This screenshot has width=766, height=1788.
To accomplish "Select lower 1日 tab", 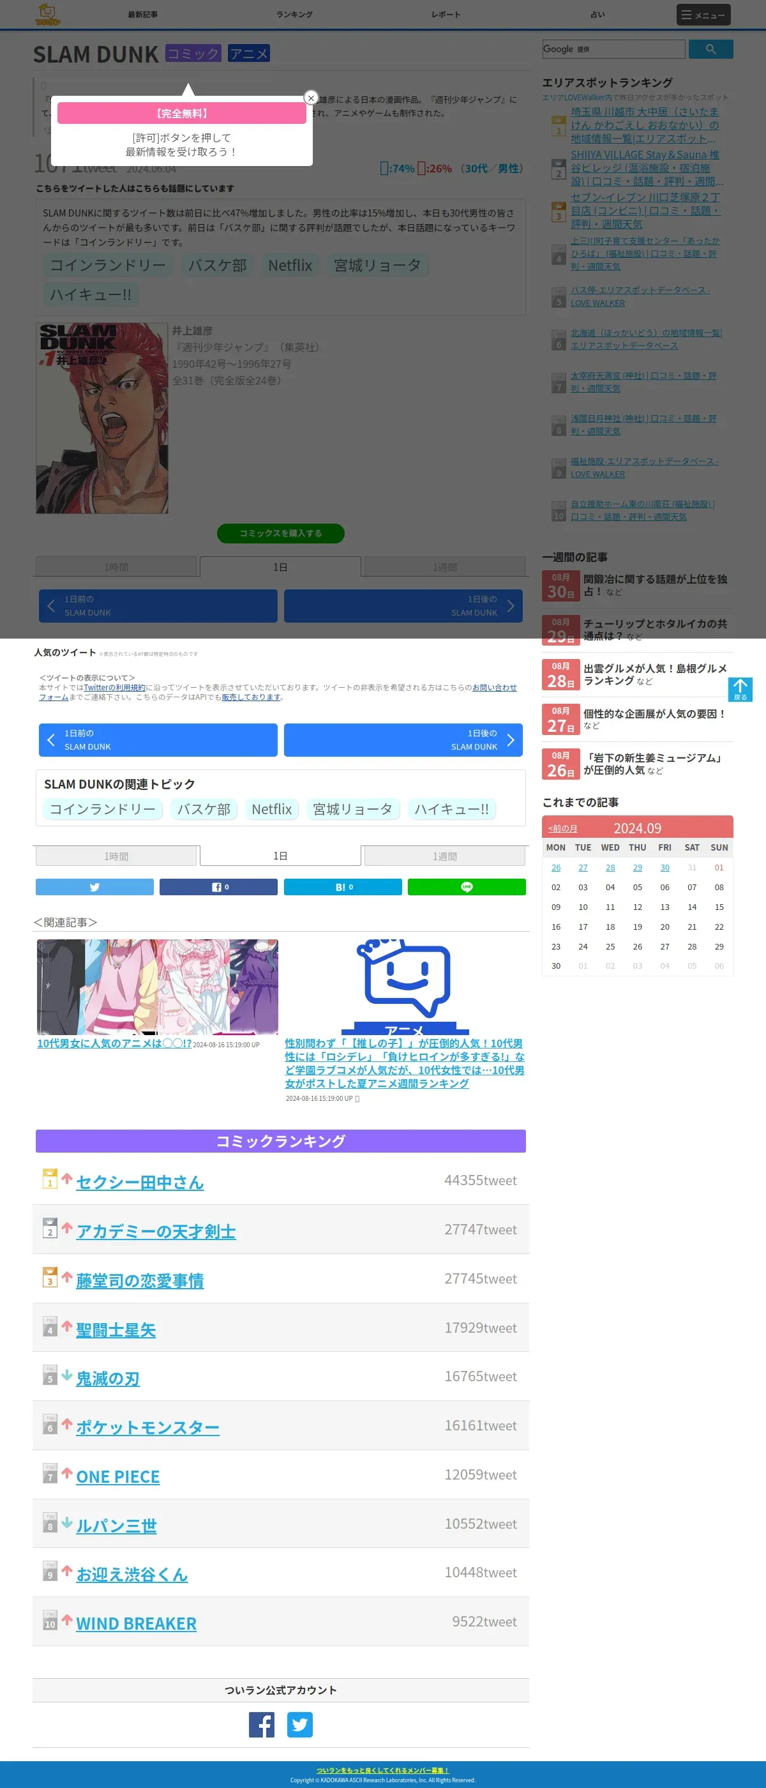I will [280, 856].
